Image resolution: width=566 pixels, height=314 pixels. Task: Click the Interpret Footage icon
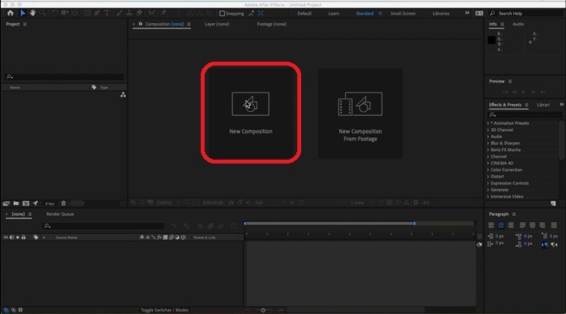coord(6,204)
